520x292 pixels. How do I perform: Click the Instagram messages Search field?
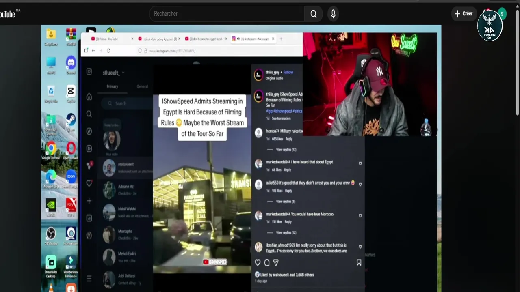[127, 103]
